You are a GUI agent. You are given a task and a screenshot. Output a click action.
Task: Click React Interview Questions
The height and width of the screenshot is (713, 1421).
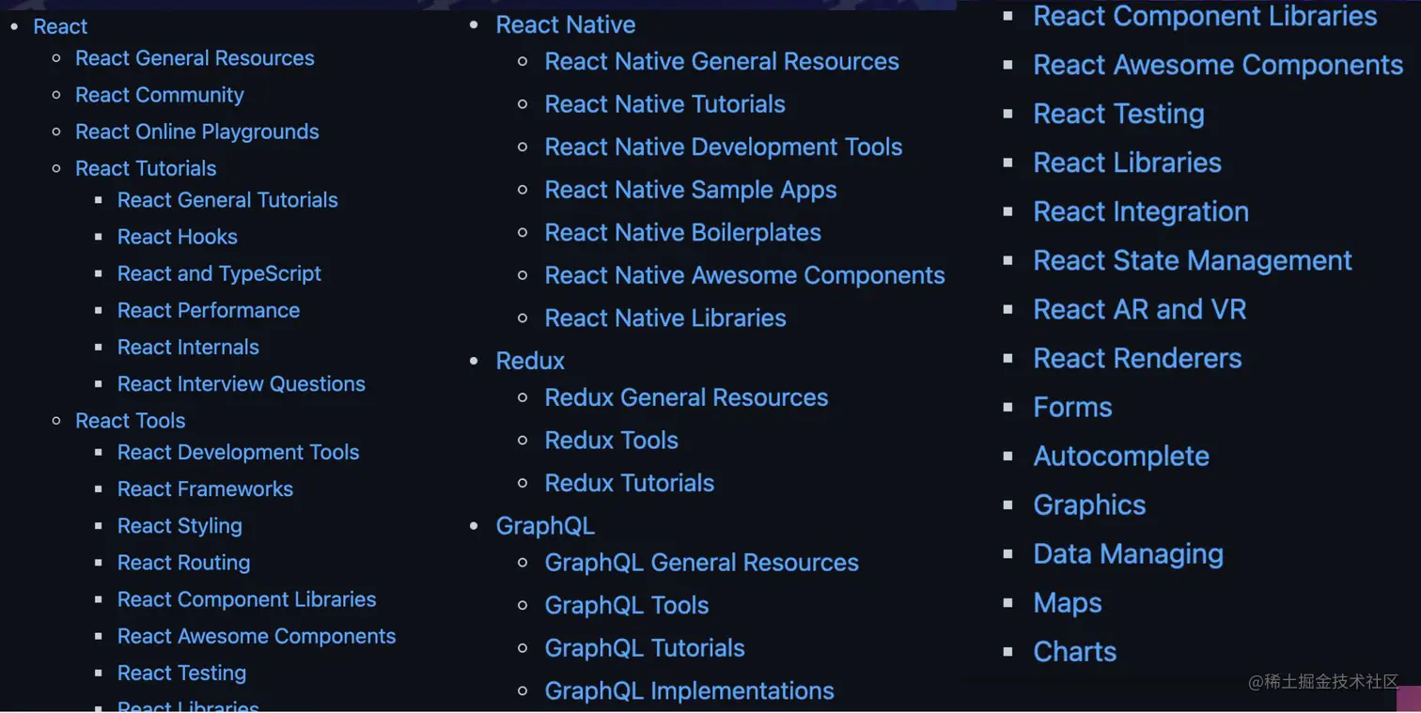click(241, 383)
